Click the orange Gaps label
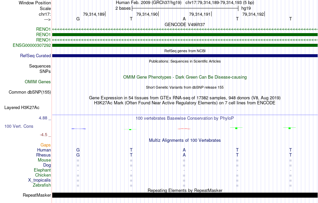The image size is (318, 203). point(46,145)
